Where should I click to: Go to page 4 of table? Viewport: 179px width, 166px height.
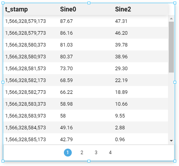tap(110, 153)
